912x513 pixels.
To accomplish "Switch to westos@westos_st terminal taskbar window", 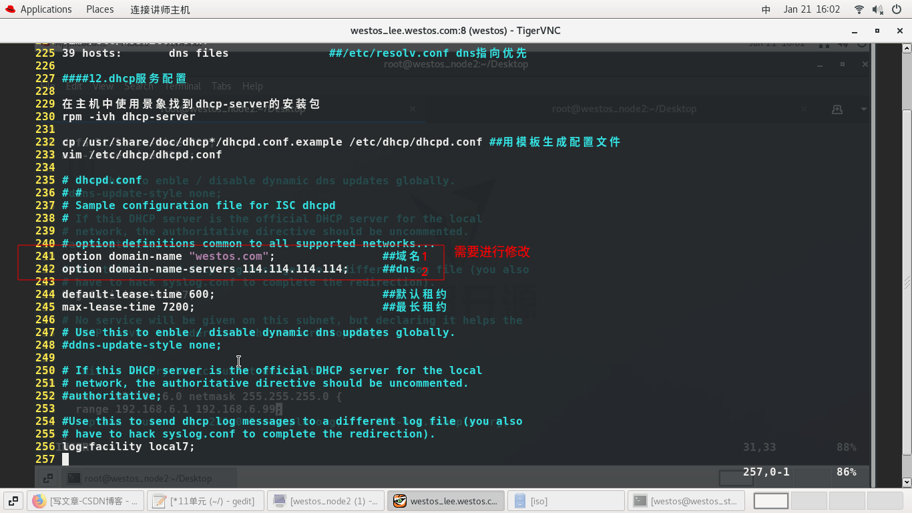I will pyautogui.click(x=686, y=501).
